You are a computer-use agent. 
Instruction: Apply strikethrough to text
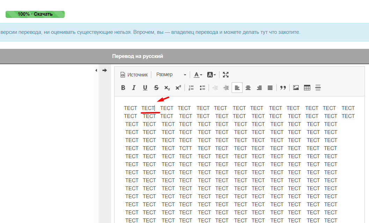(156, 88)
